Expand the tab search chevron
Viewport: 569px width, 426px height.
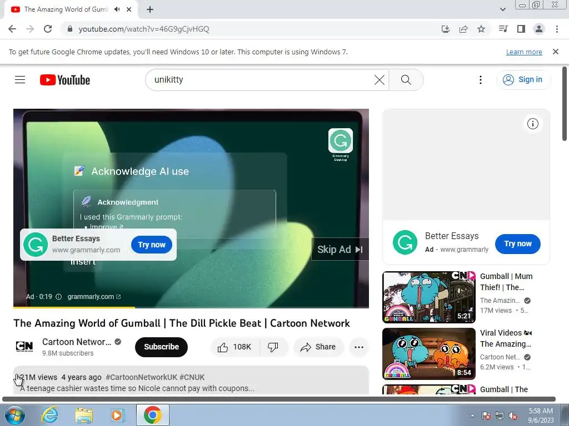point(502,9)
